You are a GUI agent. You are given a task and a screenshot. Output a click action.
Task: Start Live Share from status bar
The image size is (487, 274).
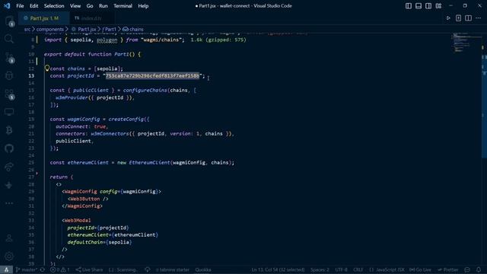click(90, 270)
